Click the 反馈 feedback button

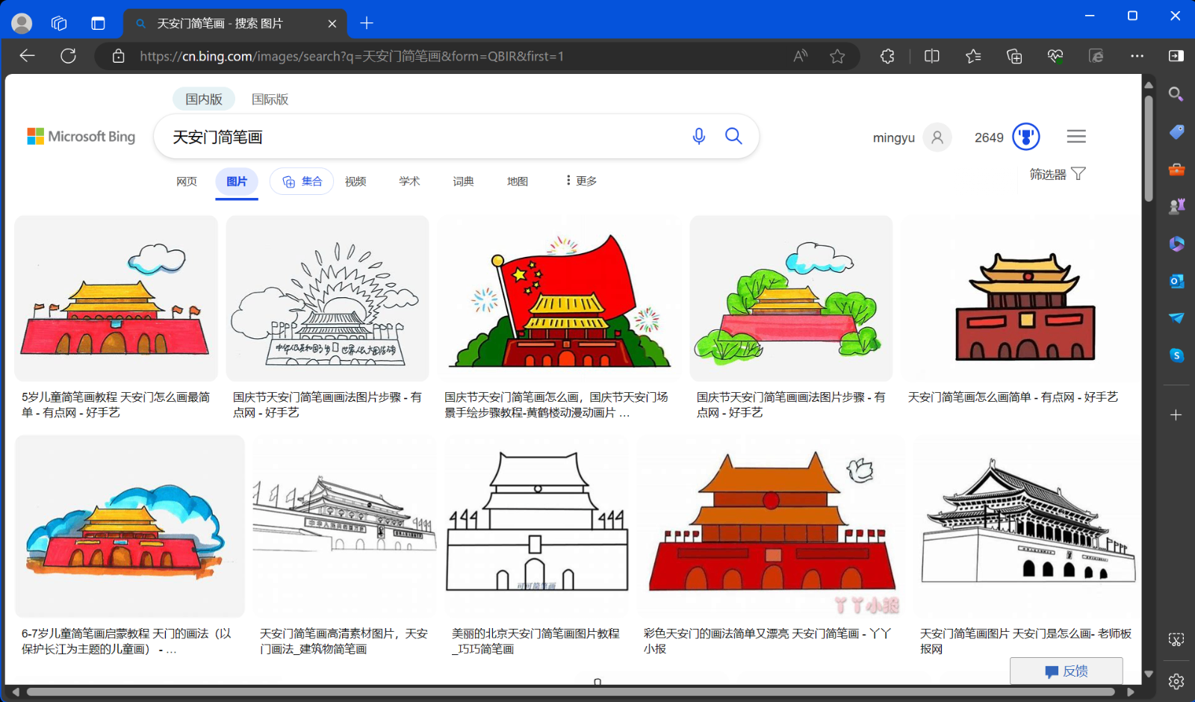click(1067, 671)
